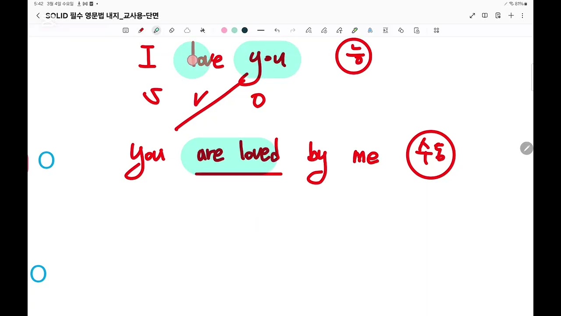561x316 pixels.
Task: Open the page settings icon
Action: tap(498, 16)
